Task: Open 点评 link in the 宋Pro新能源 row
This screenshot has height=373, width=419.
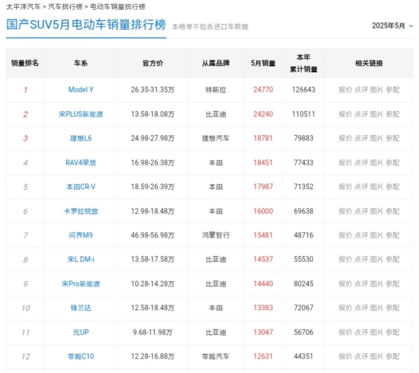Action: [361, 284]
